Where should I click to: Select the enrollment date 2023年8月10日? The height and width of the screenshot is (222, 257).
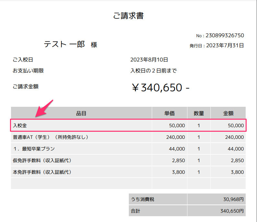coord(149,60)
